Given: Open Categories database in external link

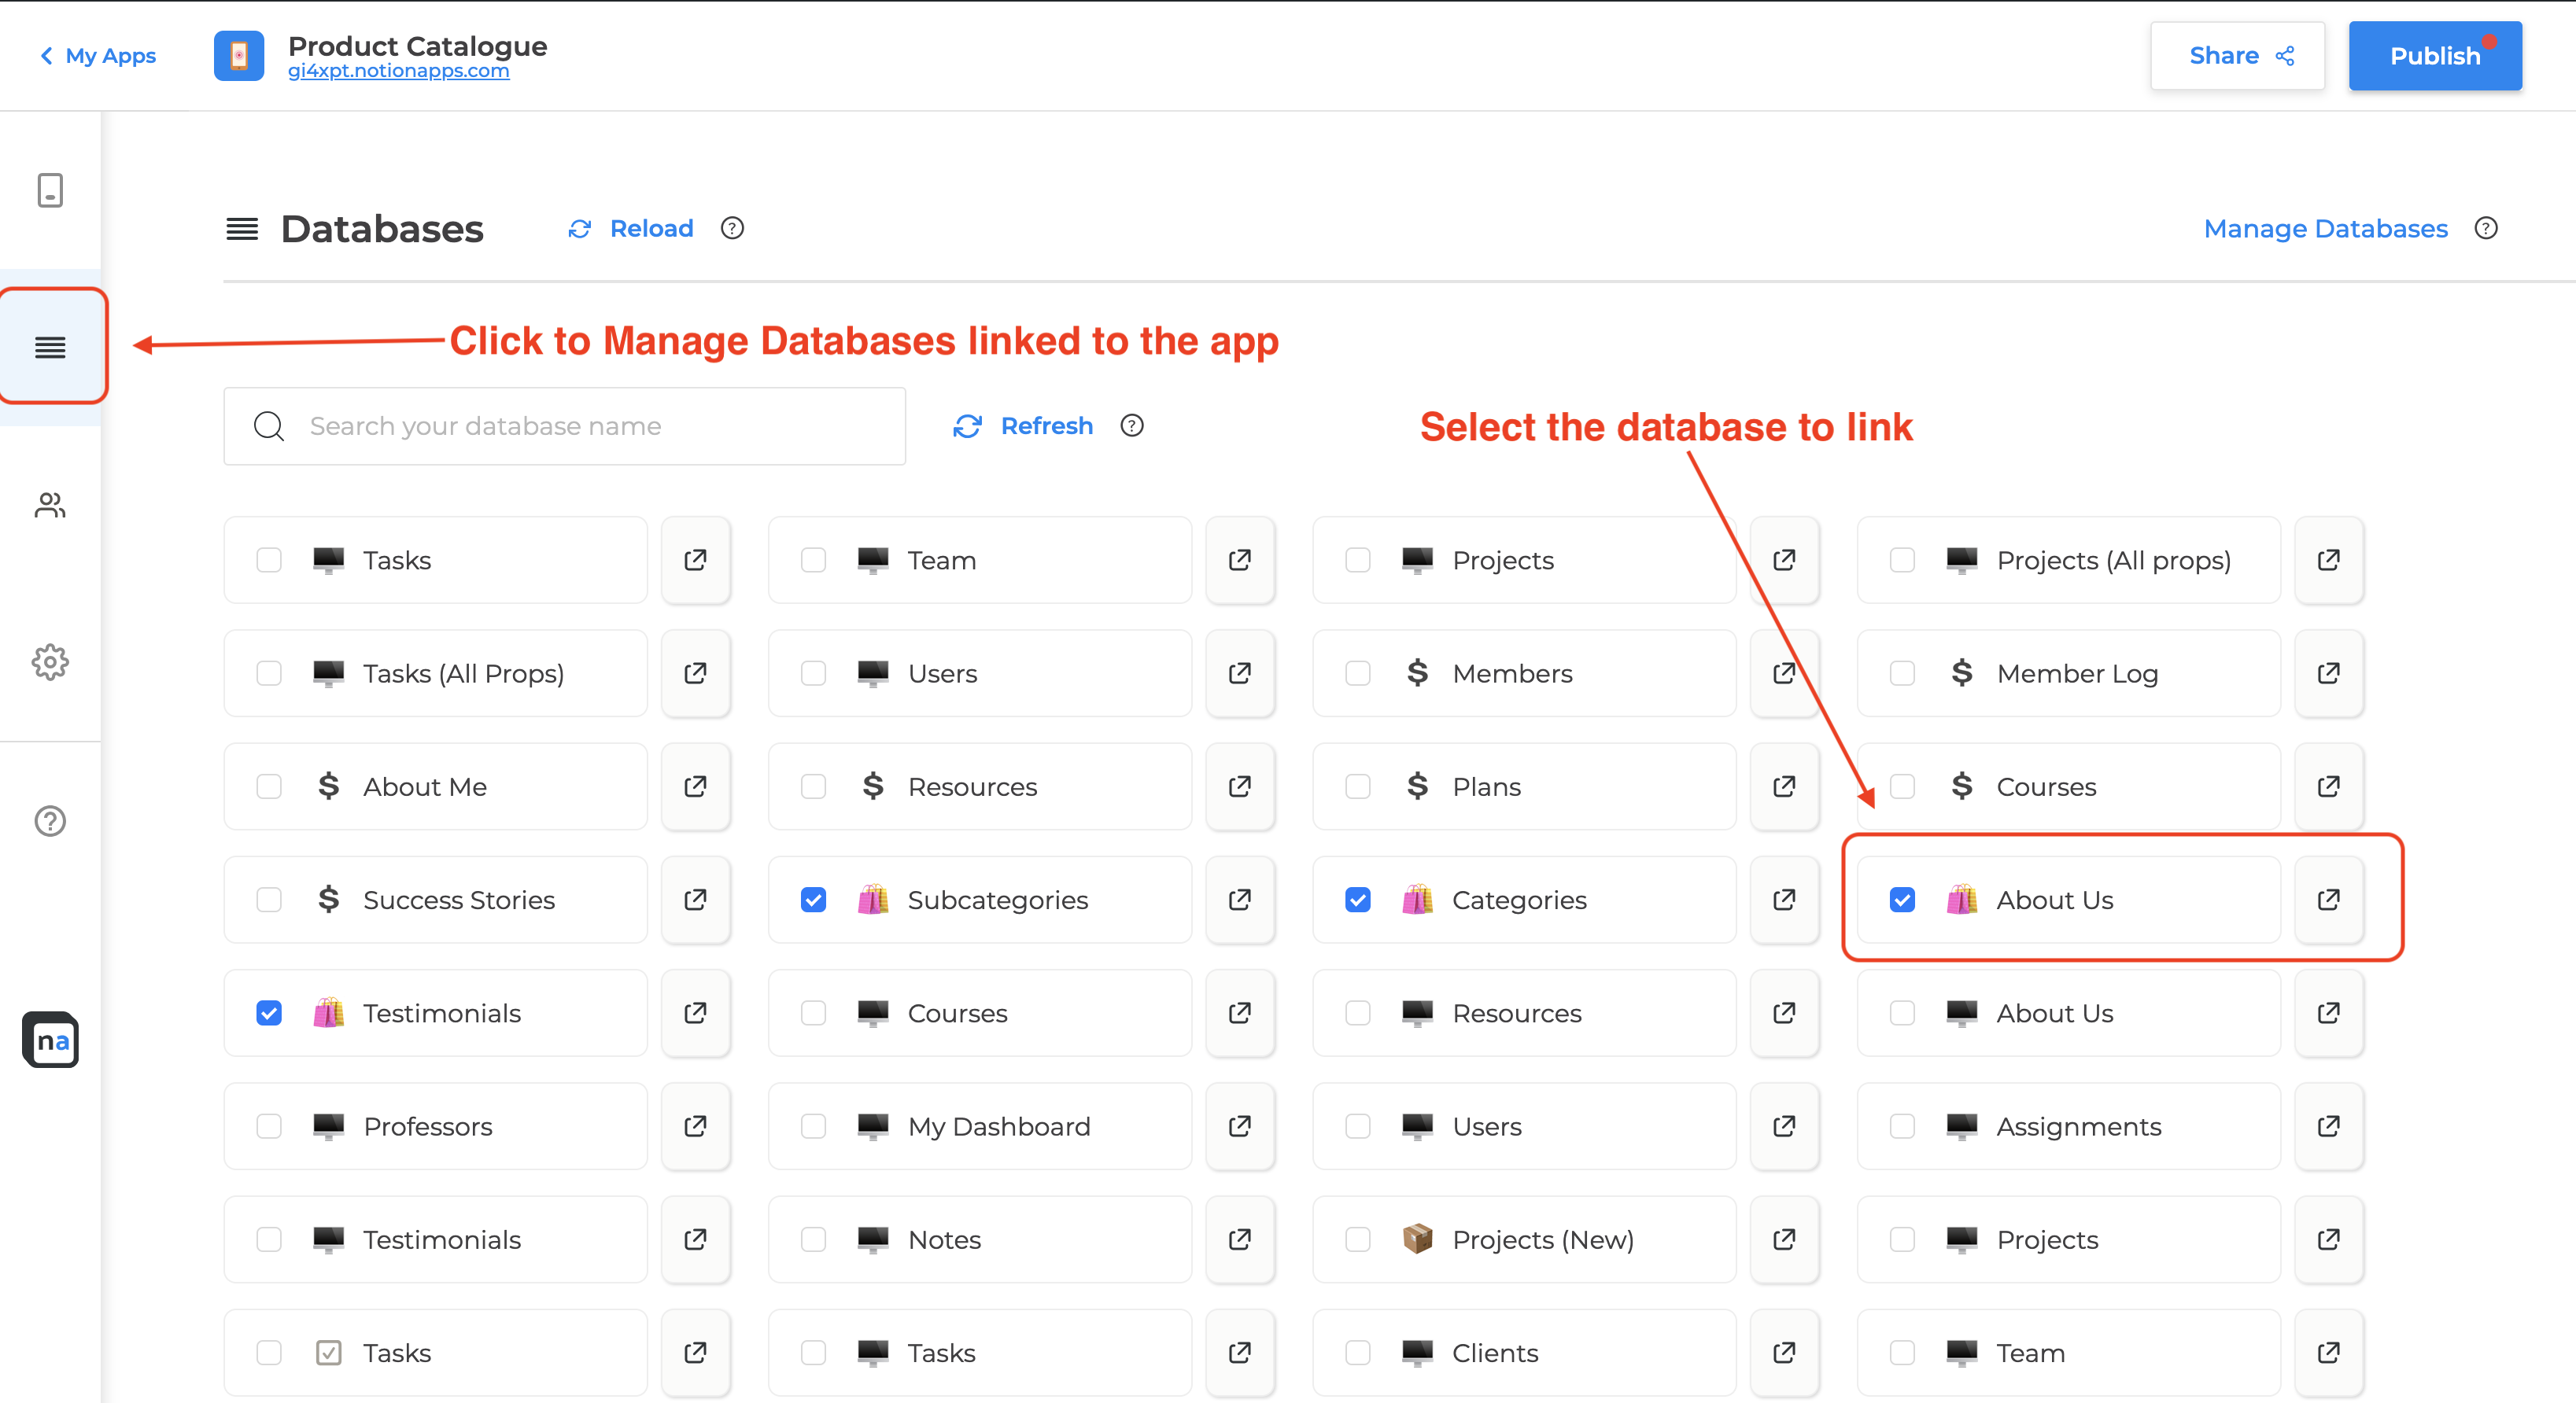Looking at the screenshot, I should (1784, 900).
